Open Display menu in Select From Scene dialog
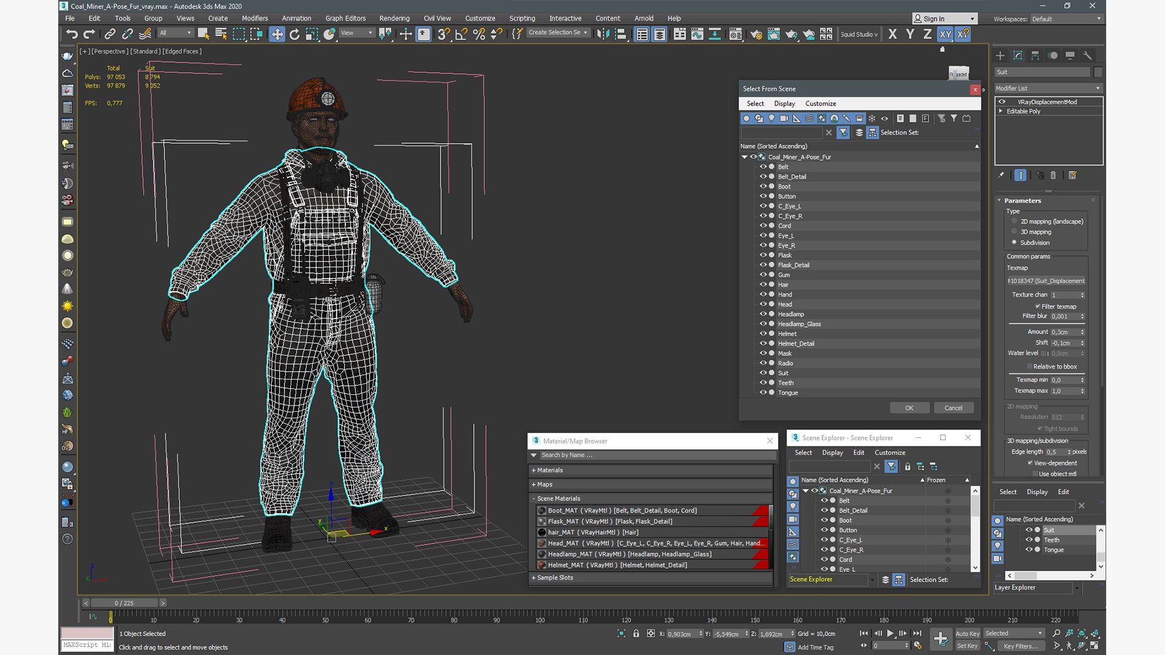This screenshot has width=1165, height=655. click(x=784, y=104)
